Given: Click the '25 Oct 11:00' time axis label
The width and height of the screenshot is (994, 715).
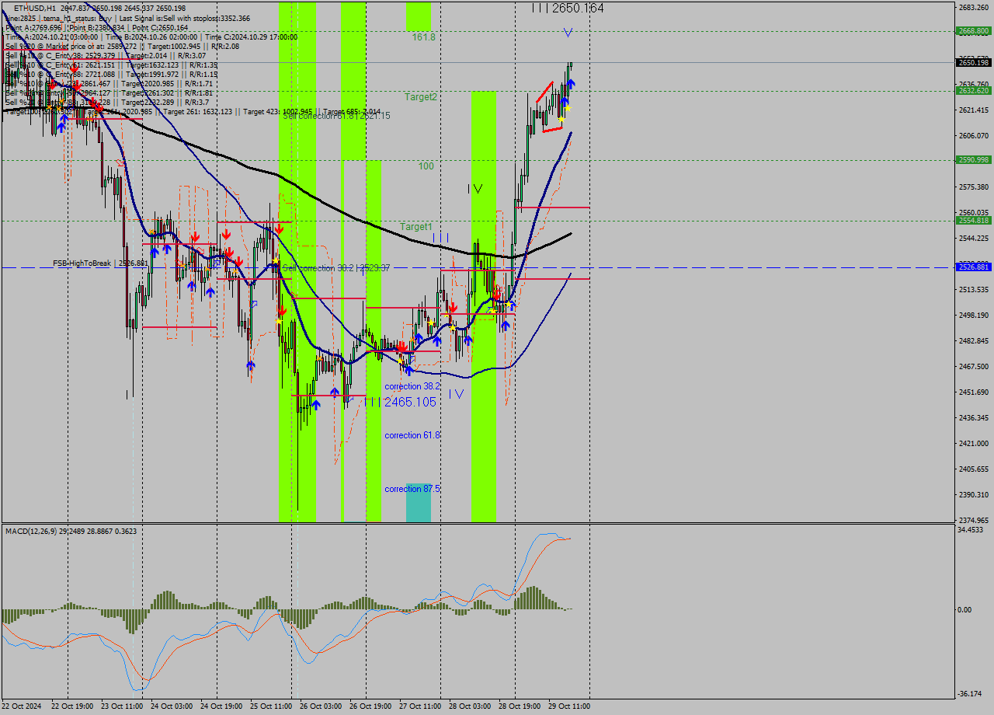Looking at the screenshot, I should (271, 706).
